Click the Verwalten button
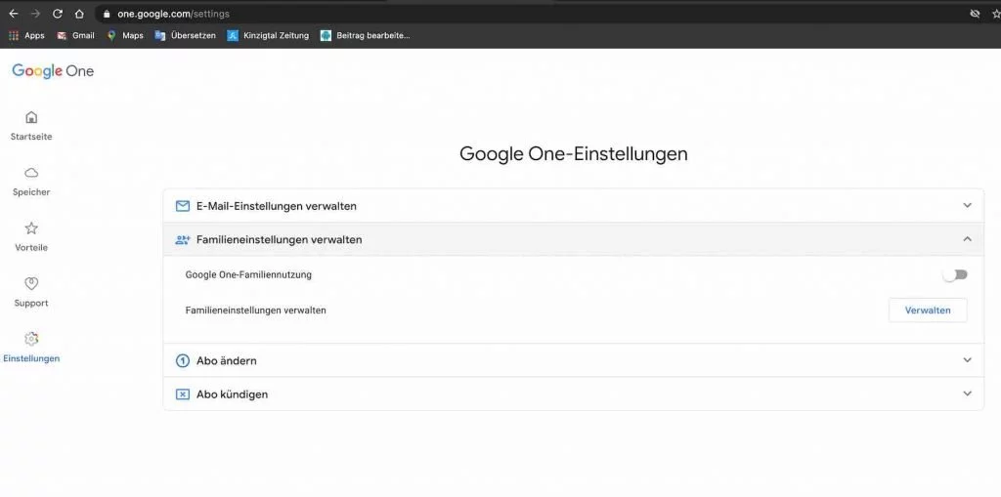Image resolution: width=1001 pixels, height=497 pixels. click(x=928, y=311)
